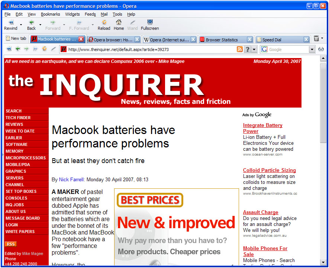329x268 pixels.
Task: Click the small green back arrow beside address bar
Action: pyautogui.click(x=17, y=49)
